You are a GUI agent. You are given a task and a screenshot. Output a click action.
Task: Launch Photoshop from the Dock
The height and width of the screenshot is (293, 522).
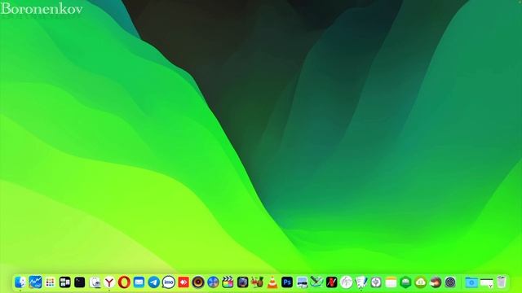click(287, 282)
